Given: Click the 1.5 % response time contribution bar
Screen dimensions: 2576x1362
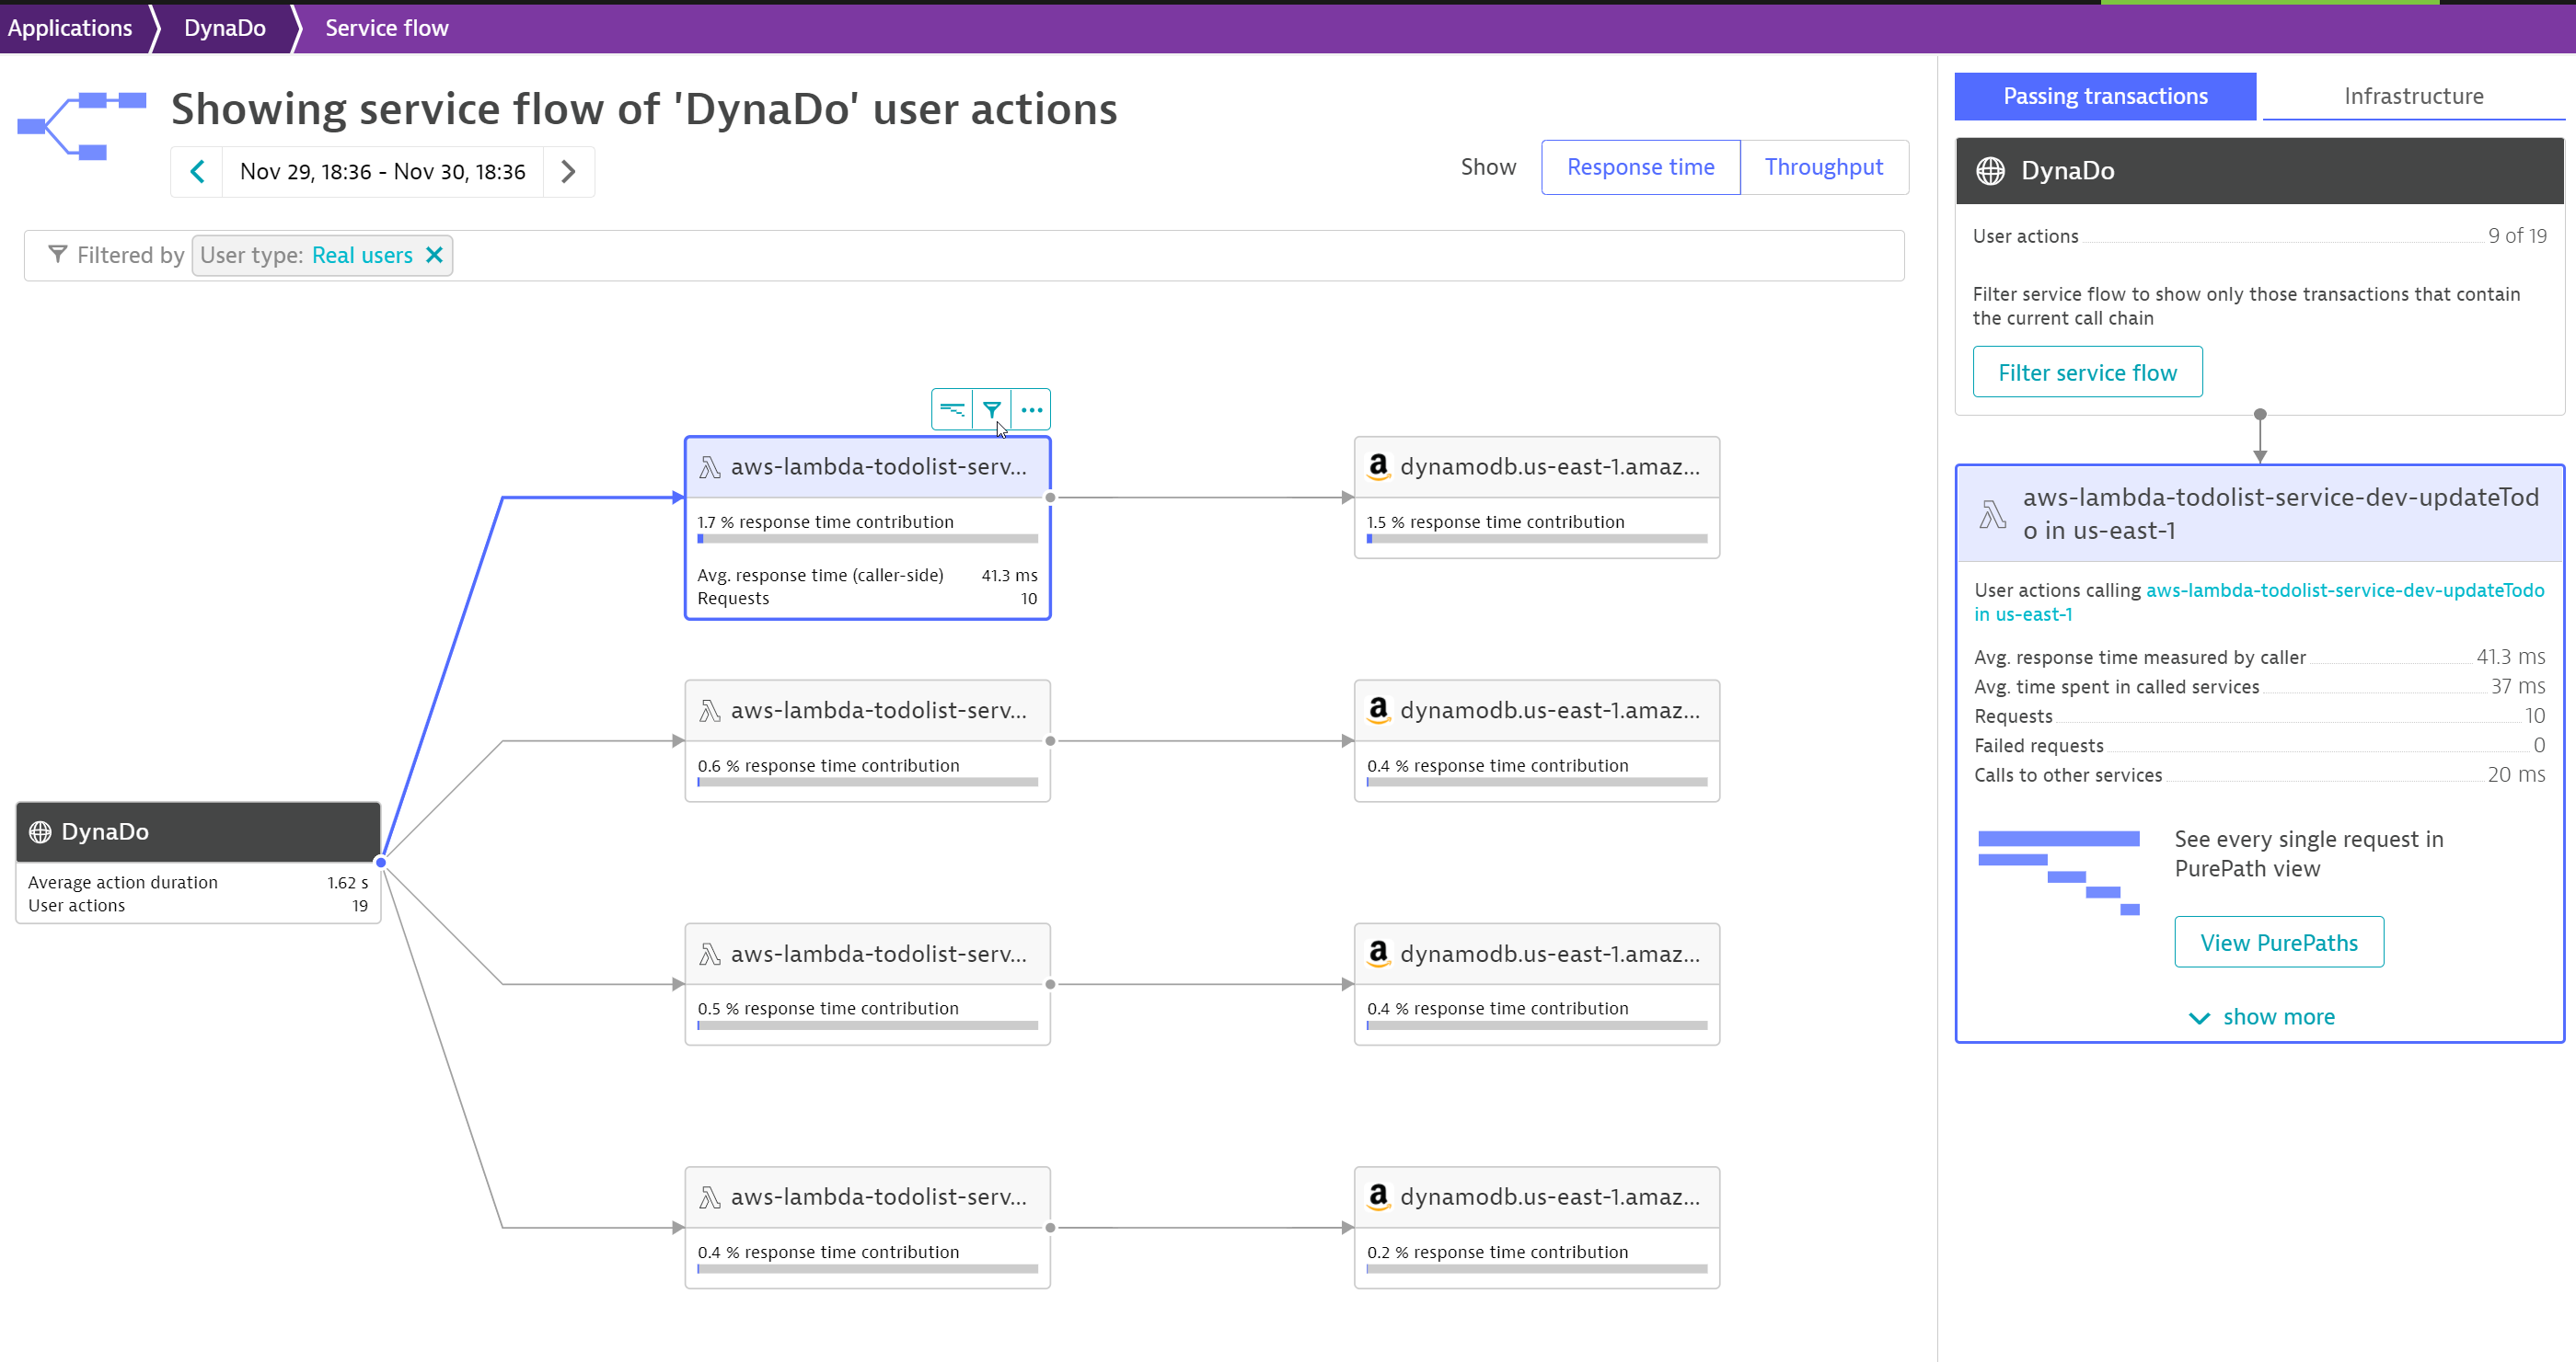Looking at the screenshot, I should click(1537, 539).
